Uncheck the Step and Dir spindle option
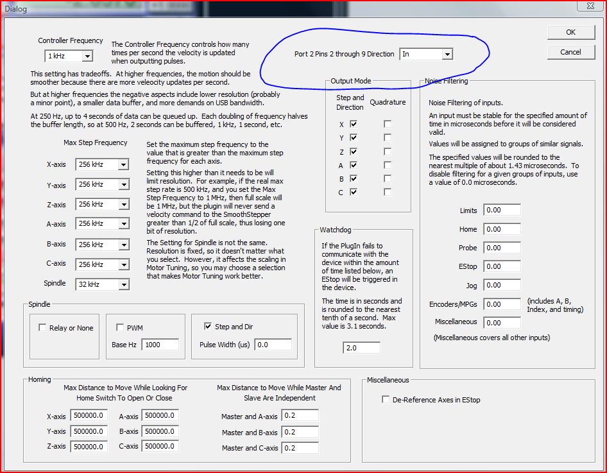Screen dimensions: 607x473 click(x=209, y=325)
